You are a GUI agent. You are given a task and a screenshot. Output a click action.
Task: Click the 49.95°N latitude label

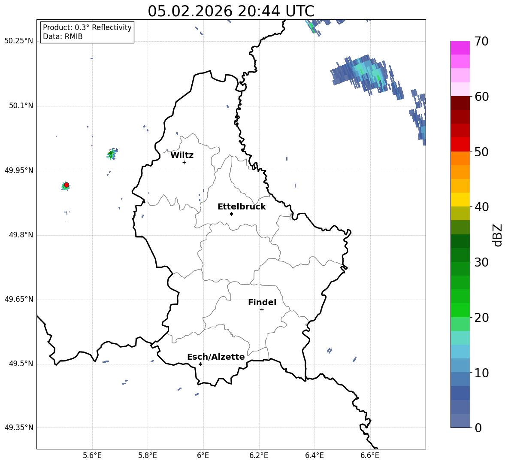tap(19, 170)
